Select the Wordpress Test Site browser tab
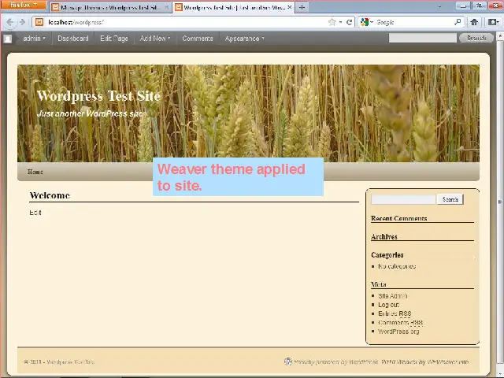 [234, 7]
